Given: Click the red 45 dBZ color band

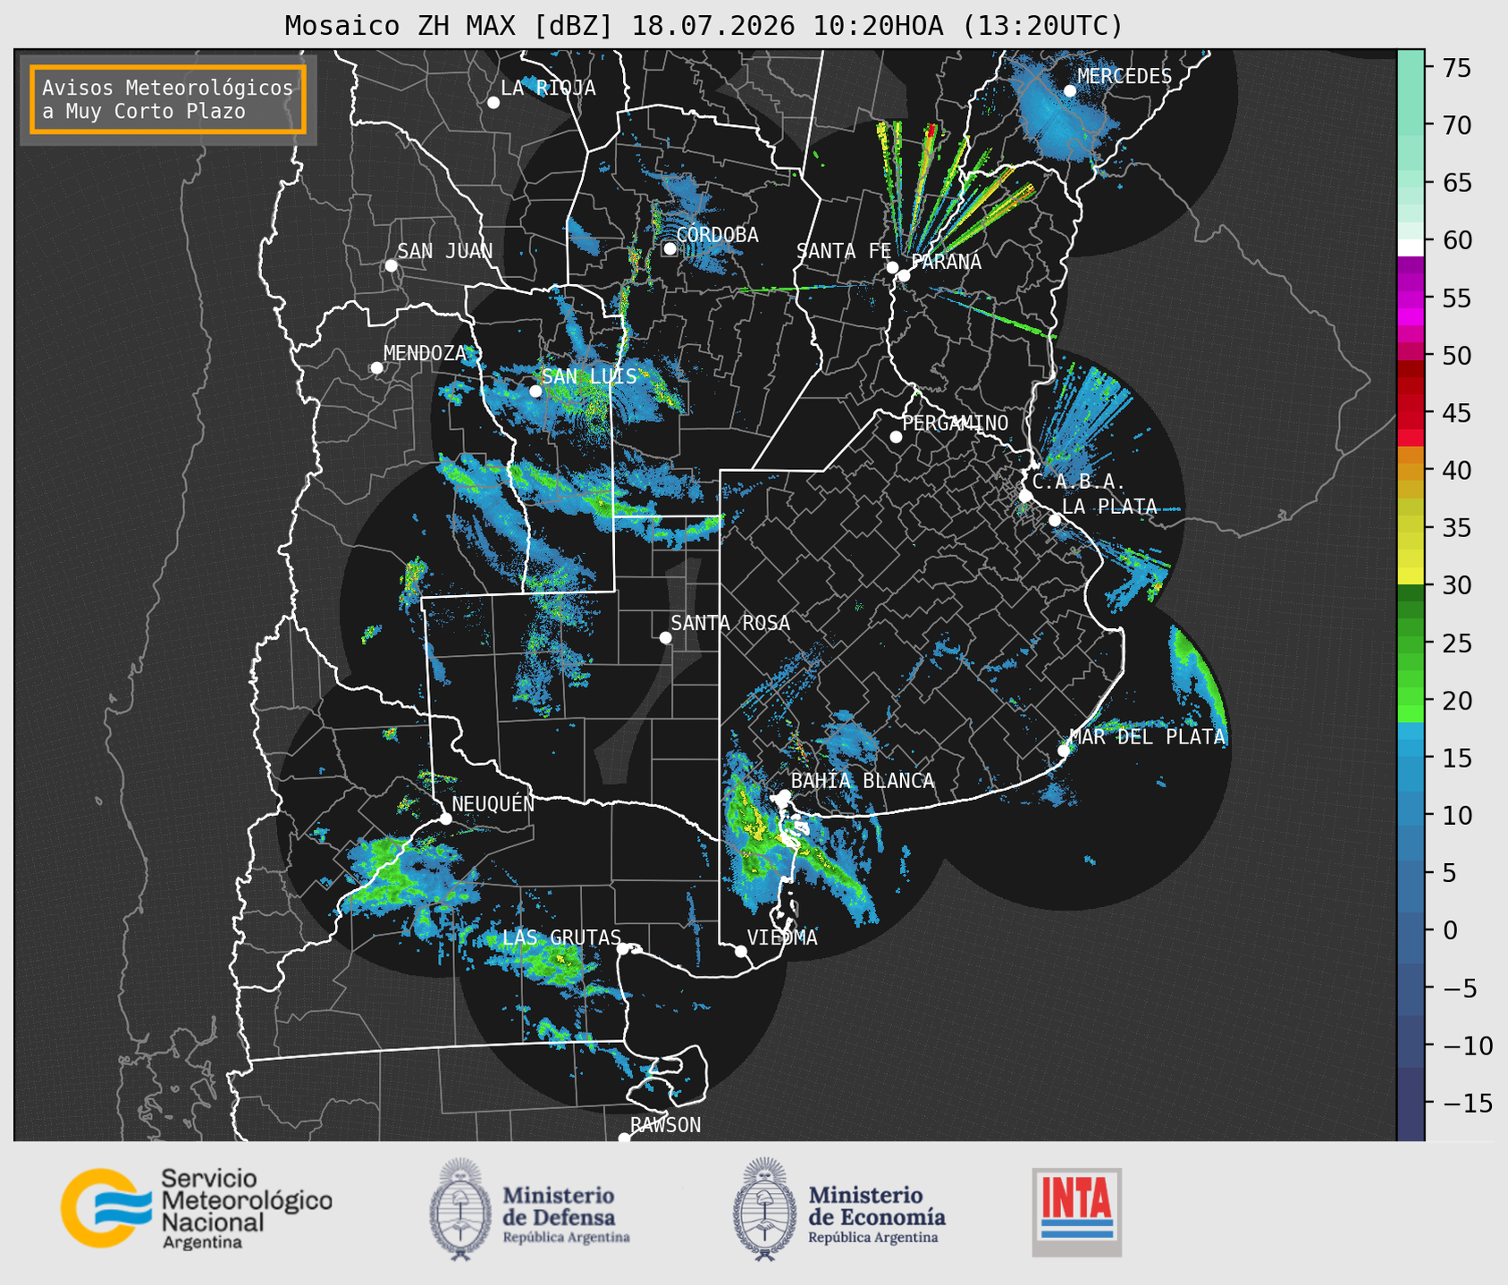Looking at the screenshot, I should click(x=1411, y=413).
